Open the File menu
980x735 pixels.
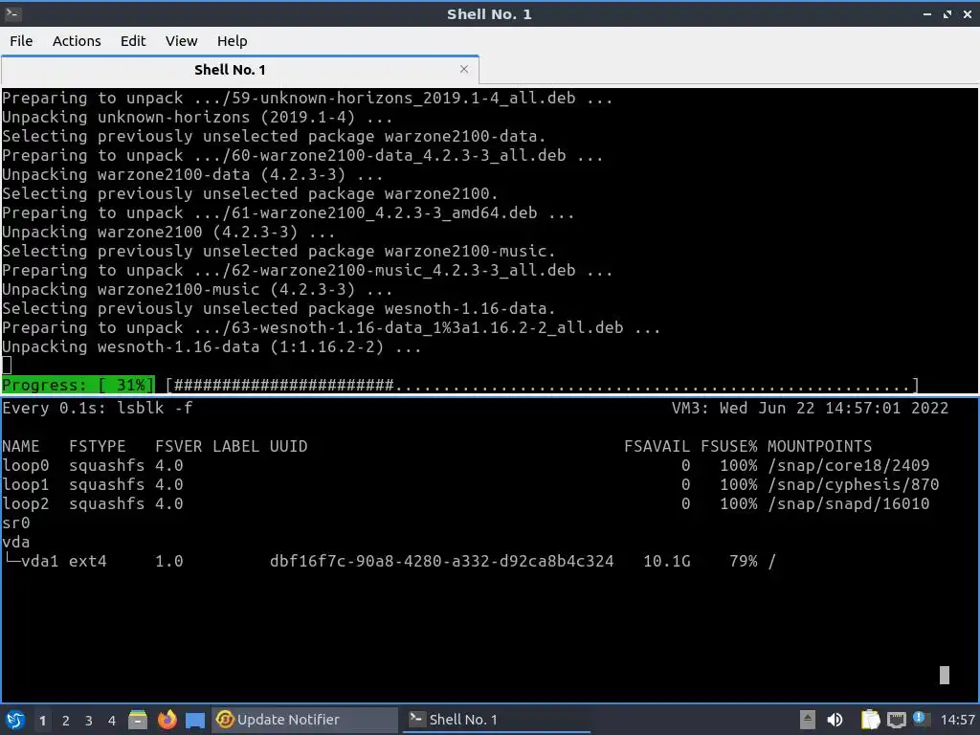(21, 41)
